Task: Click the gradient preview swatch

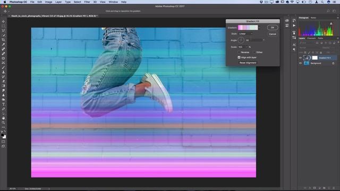Action: [248, 28]
